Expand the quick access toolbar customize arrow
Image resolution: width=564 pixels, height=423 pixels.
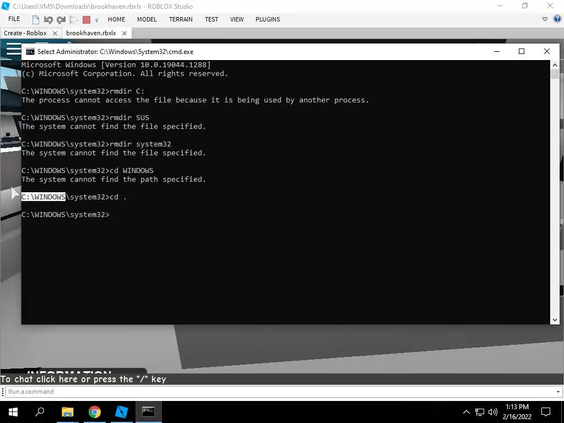coord(96,20)
